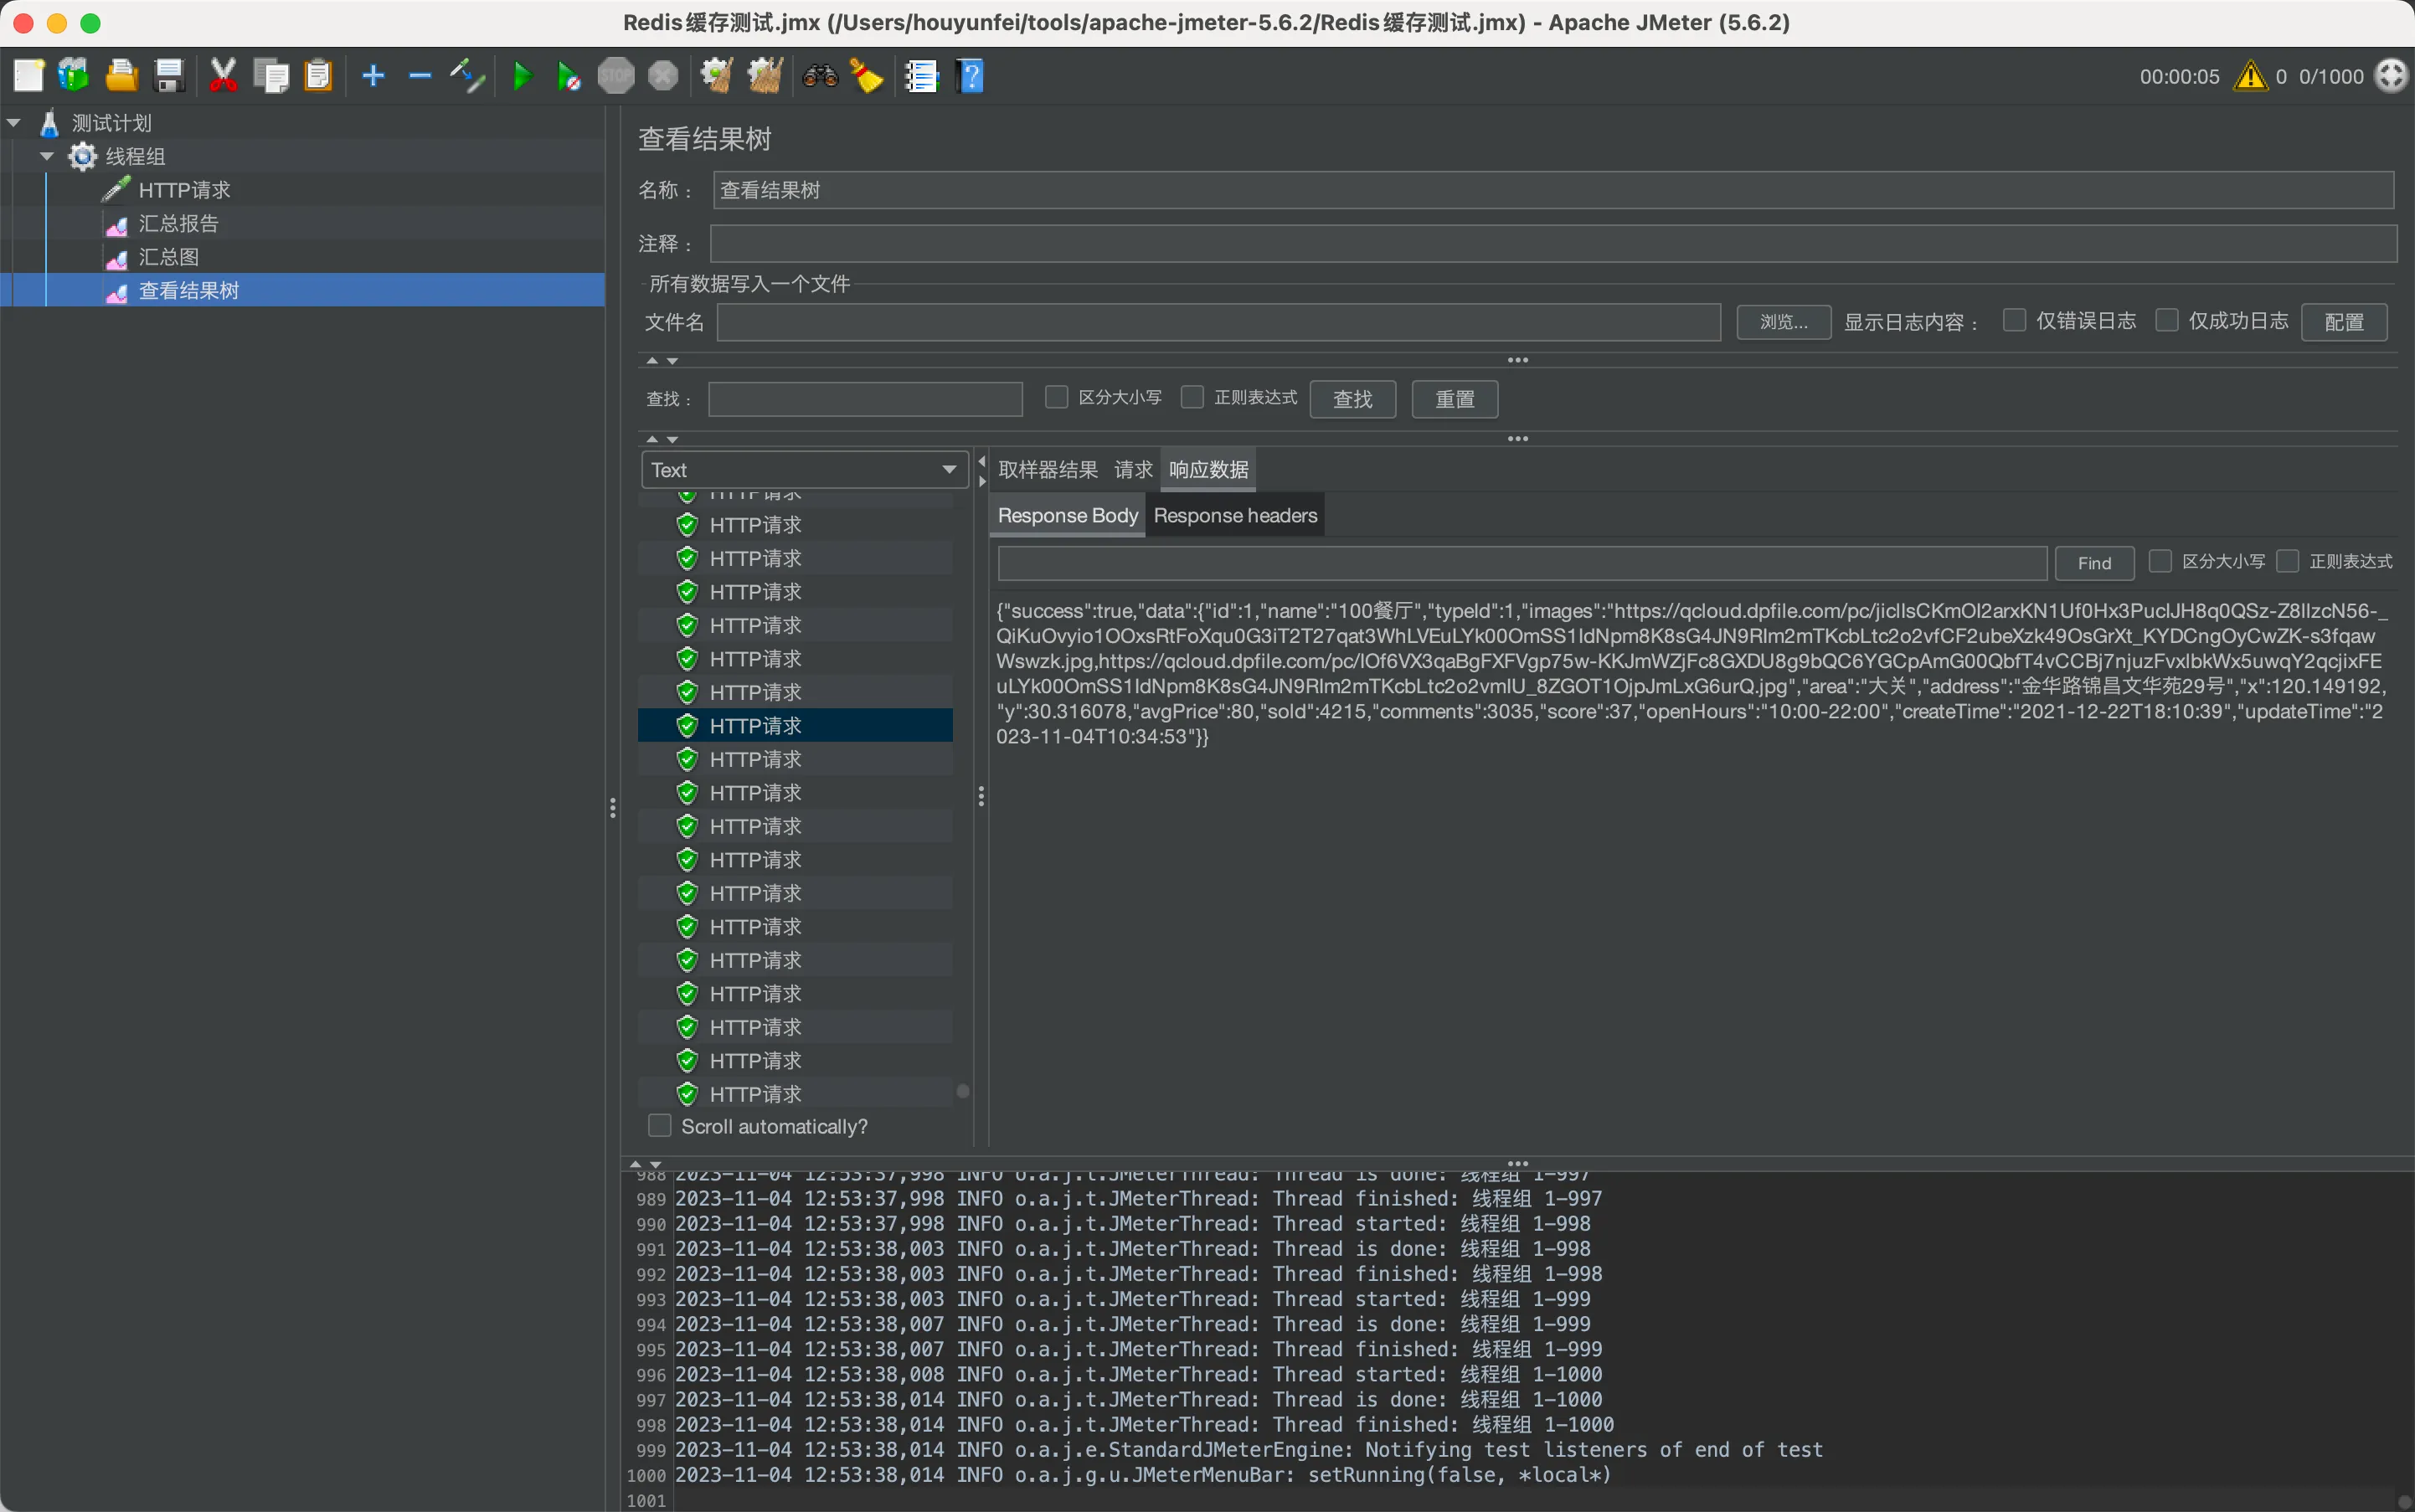Click the divider handle beside the test plan tree
The image size is (2415, 1512).
612,807
